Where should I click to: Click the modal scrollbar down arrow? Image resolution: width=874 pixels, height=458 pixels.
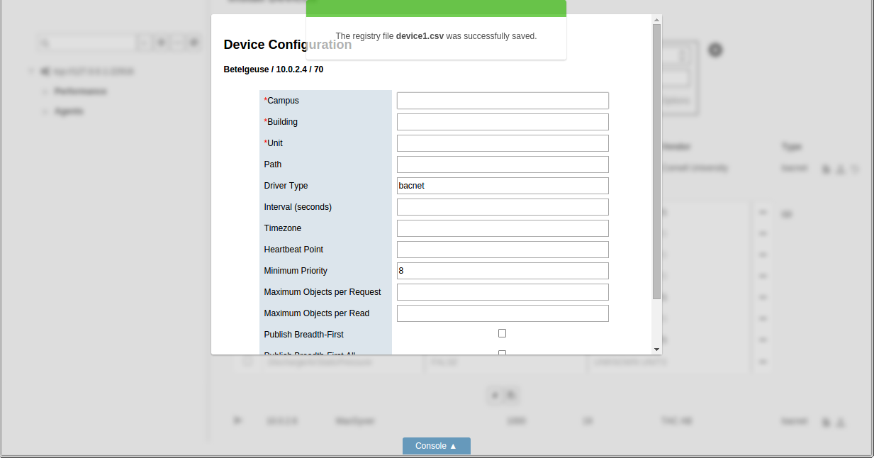pos(656,349)
